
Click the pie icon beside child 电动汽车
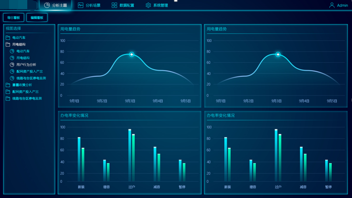(12, 51)
